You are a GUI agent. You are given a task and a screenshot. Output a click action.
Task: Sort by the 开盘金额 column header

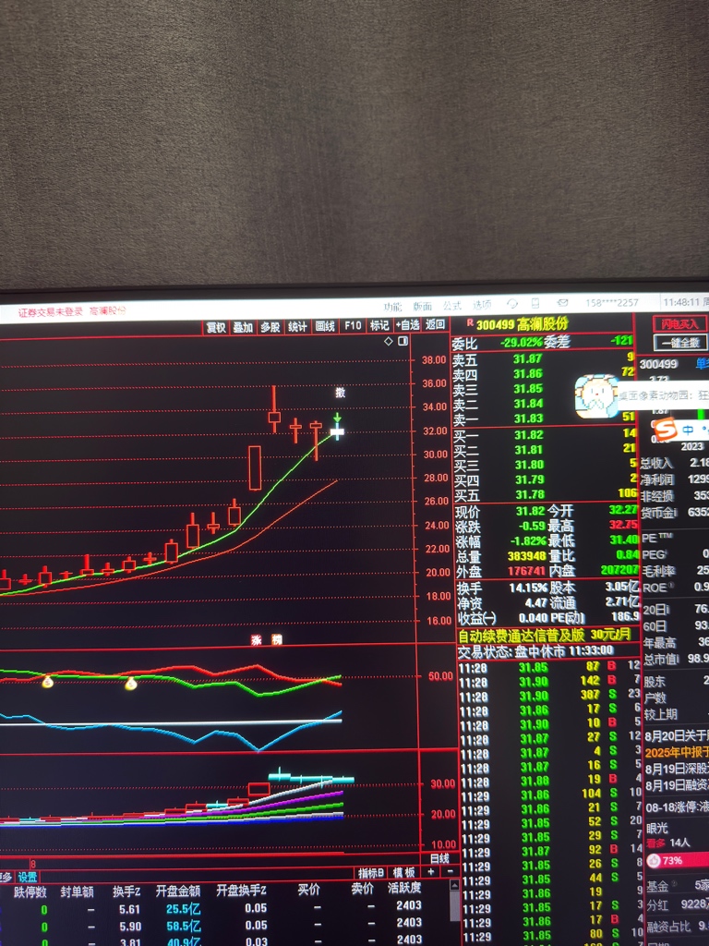(x=178, y=891)
